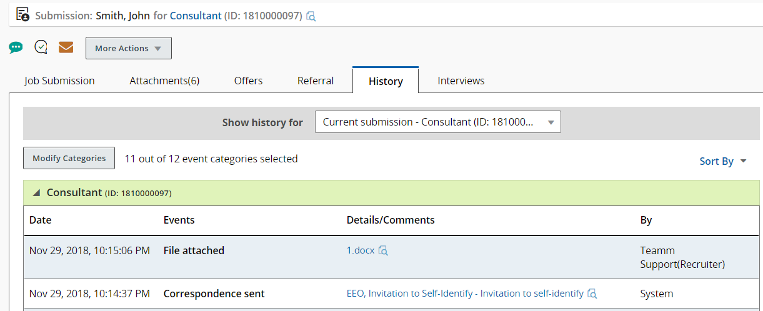The height and width of the screenshot is (311, 763).
Task: Open EEO Invitation to Self-Identify correspondence link
Action: 464,294
